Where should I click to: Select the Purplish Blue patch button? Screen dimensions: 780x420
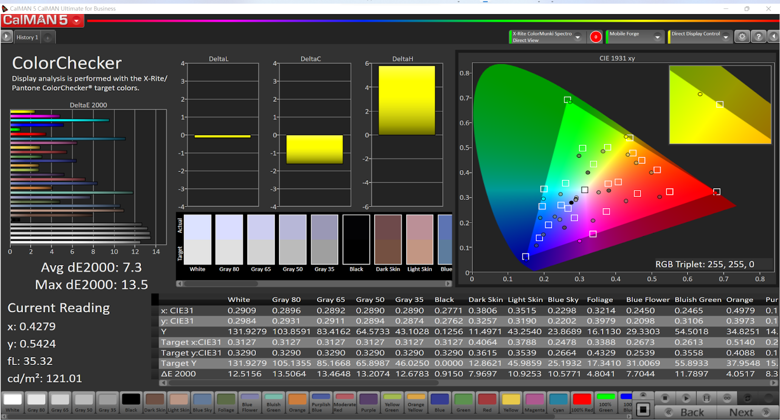tap(321, 402)
